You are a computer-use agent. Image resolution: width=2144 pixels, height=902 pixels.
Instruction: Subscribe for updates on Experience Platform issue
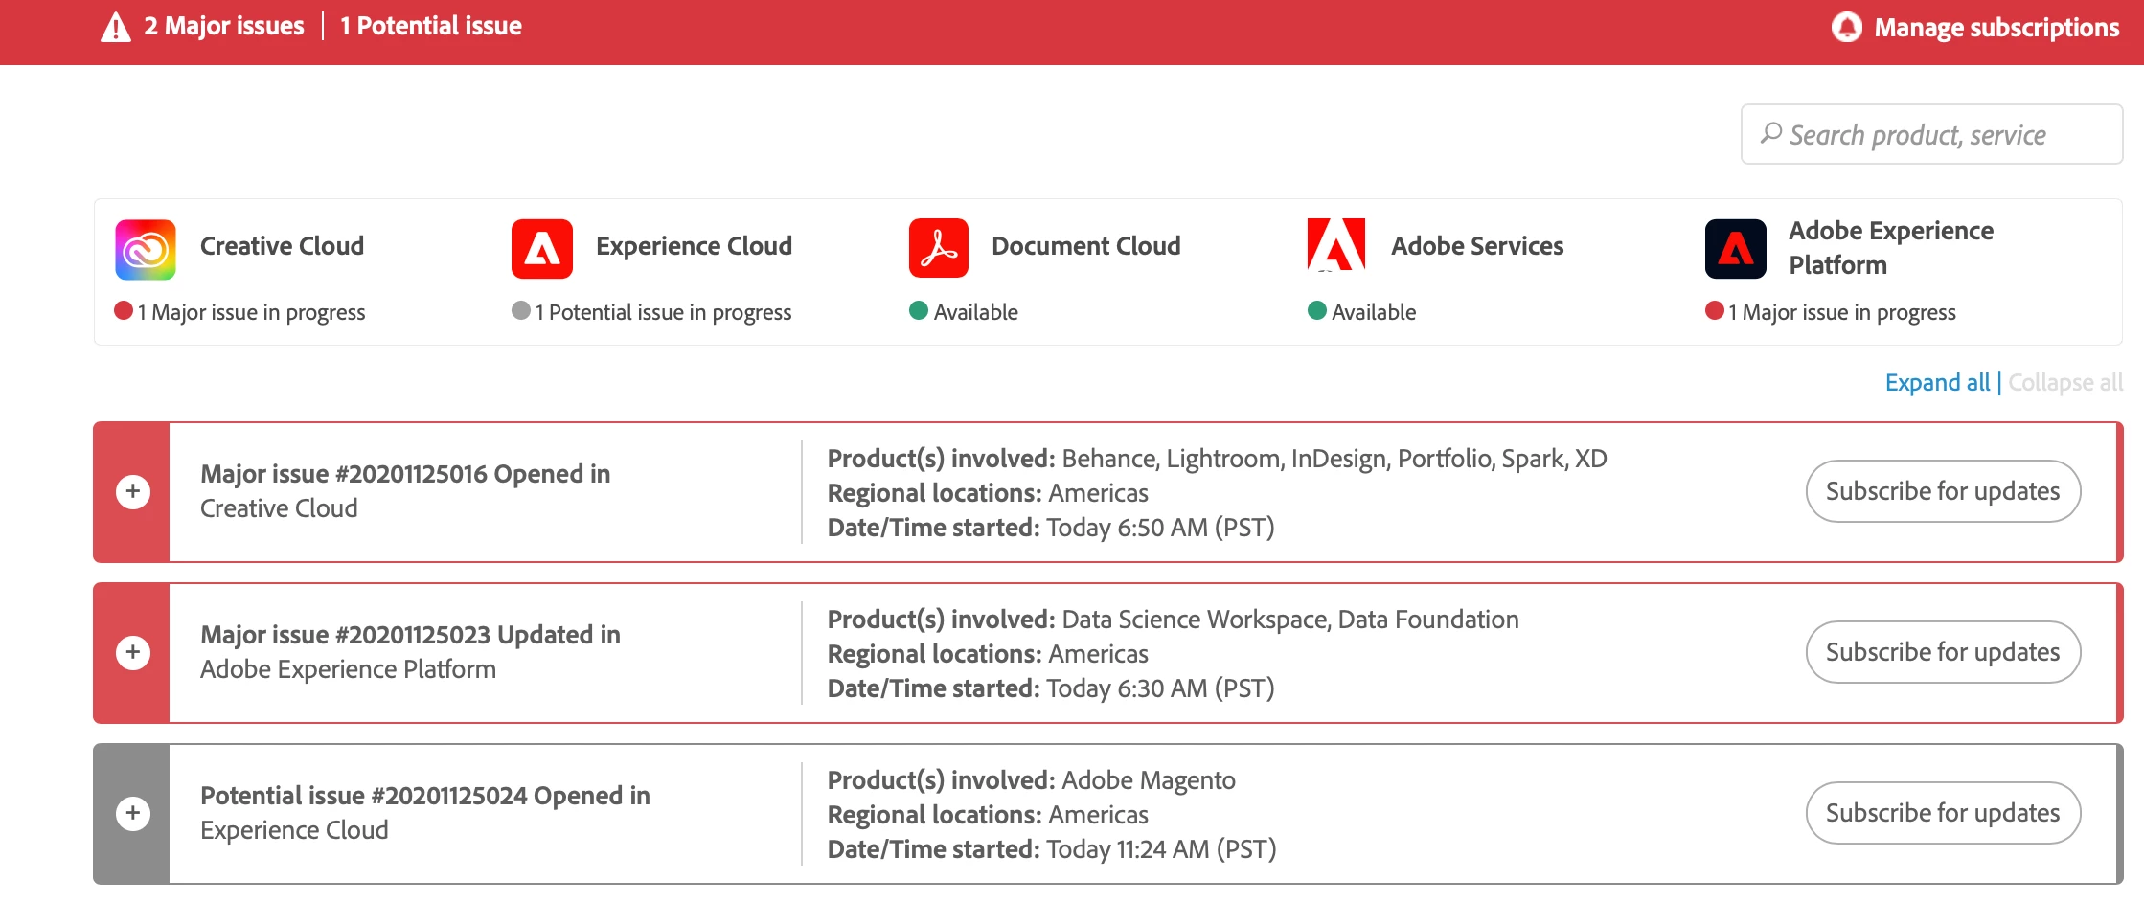pyautogui.click(x=1943, y=652)
